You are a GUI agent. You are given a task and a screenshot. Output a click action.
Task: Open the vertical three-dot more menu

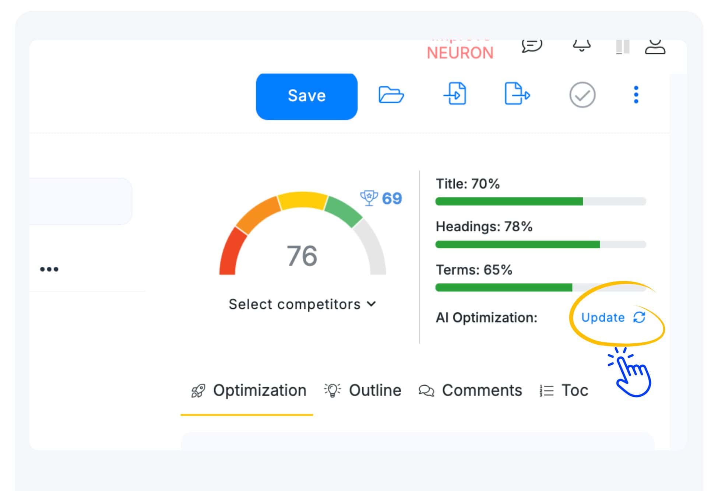point(636,95)
